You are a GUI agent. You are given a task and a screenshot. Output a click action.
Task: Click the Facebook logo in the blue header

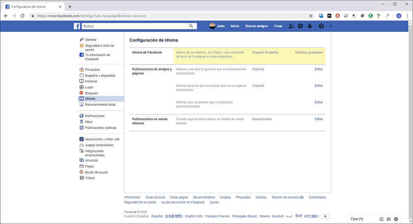[77, 26]
